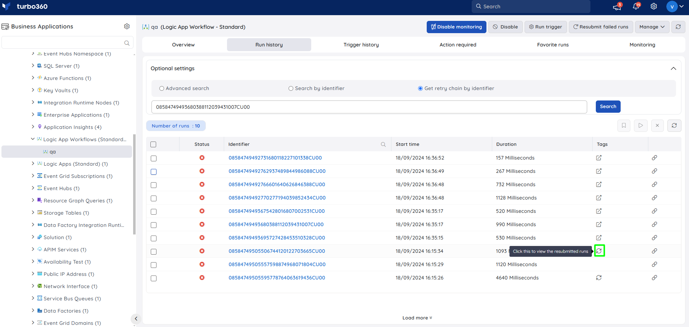Select Get retry chain by identifier radio
The width and height of the screenshot is (689, 327).
pyautogui.click(x=420, y=88)
